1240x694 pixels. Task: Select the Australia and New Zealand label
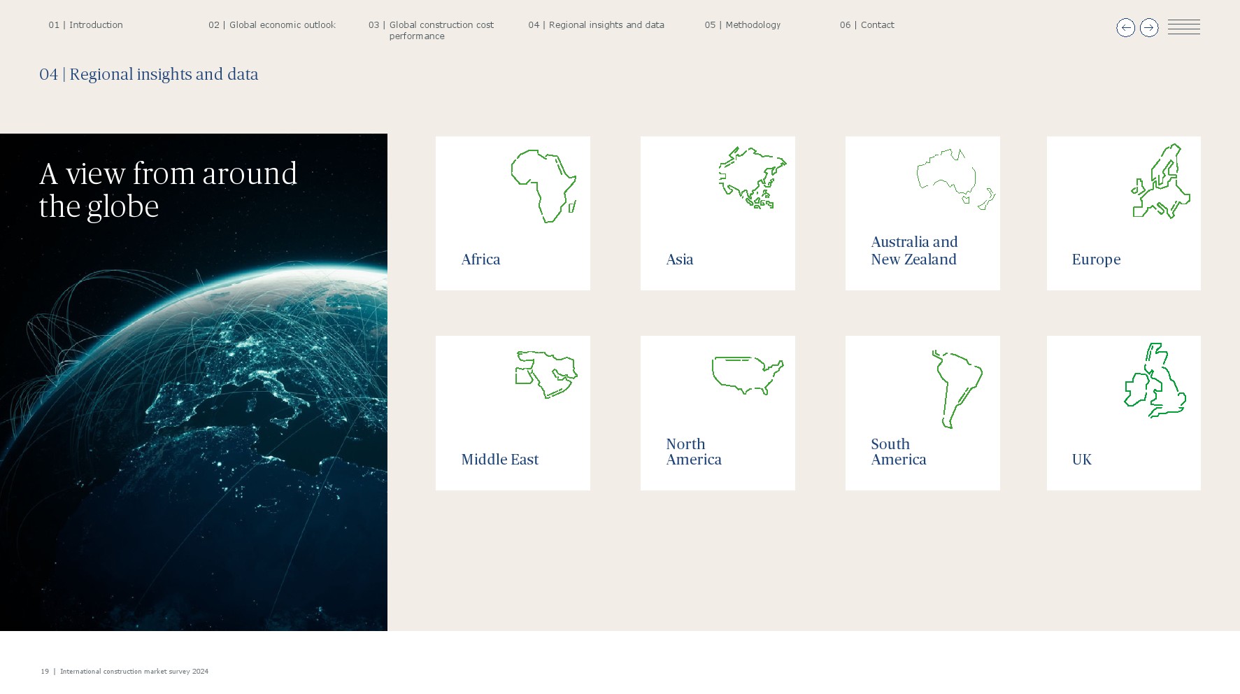[x=914, y=250]
